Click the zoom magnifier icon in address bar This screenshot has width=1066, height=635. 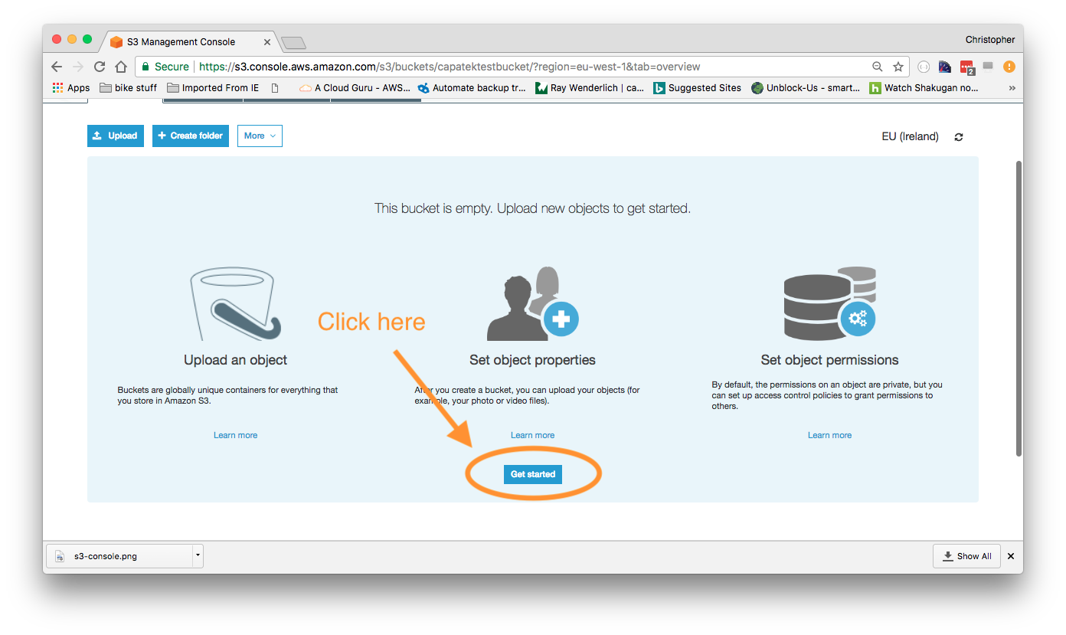[878, 67]
